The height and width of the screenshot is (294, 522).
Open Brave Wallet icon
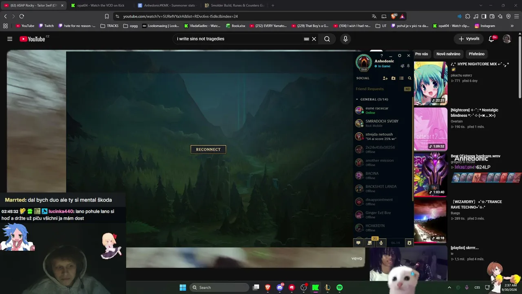[492, 16]
